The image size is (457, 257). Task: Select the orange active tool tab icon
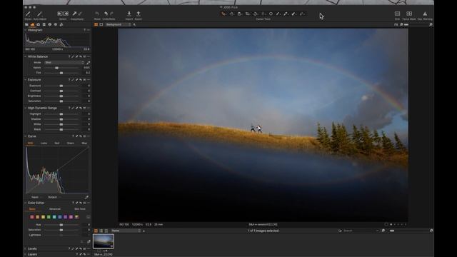(x=32, y=24)
